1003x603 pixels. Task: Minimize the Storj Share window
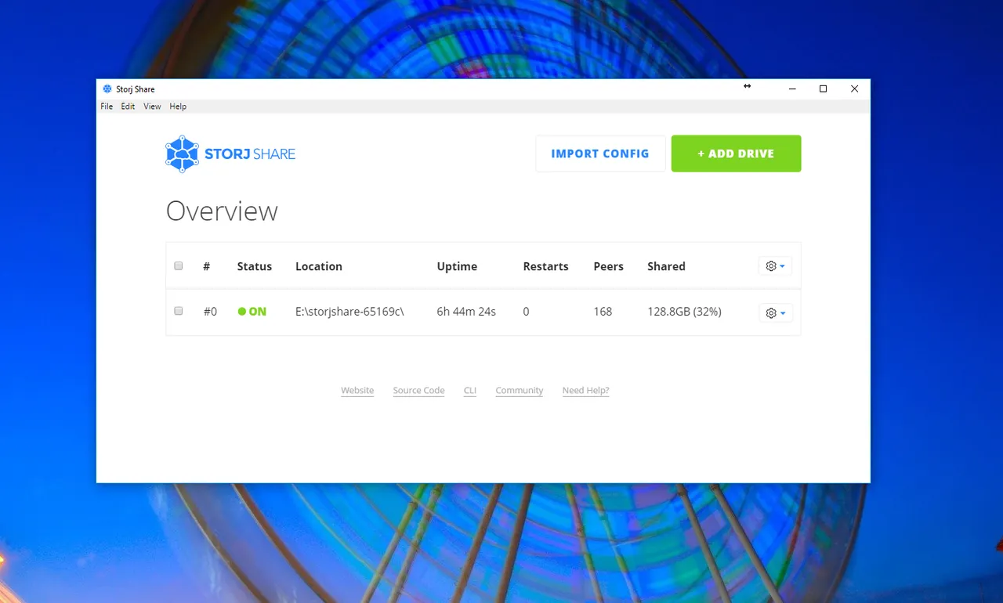[792, 89]
